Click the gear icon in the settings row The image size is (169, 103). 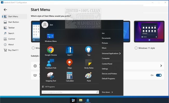tap(35, 66)
